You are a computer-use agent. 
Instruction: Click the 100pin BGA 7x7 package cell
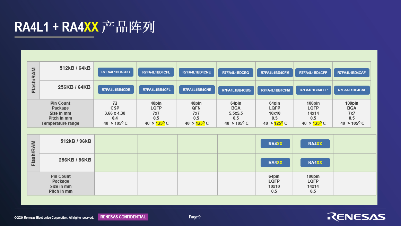(x=352, y=113)
